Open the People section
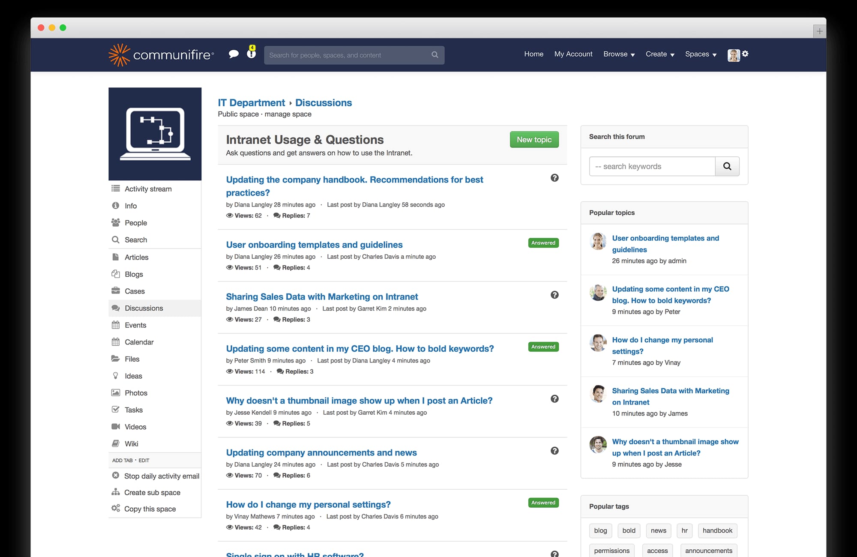The width and height of the screenshot is (857, 557). [136, 223]
